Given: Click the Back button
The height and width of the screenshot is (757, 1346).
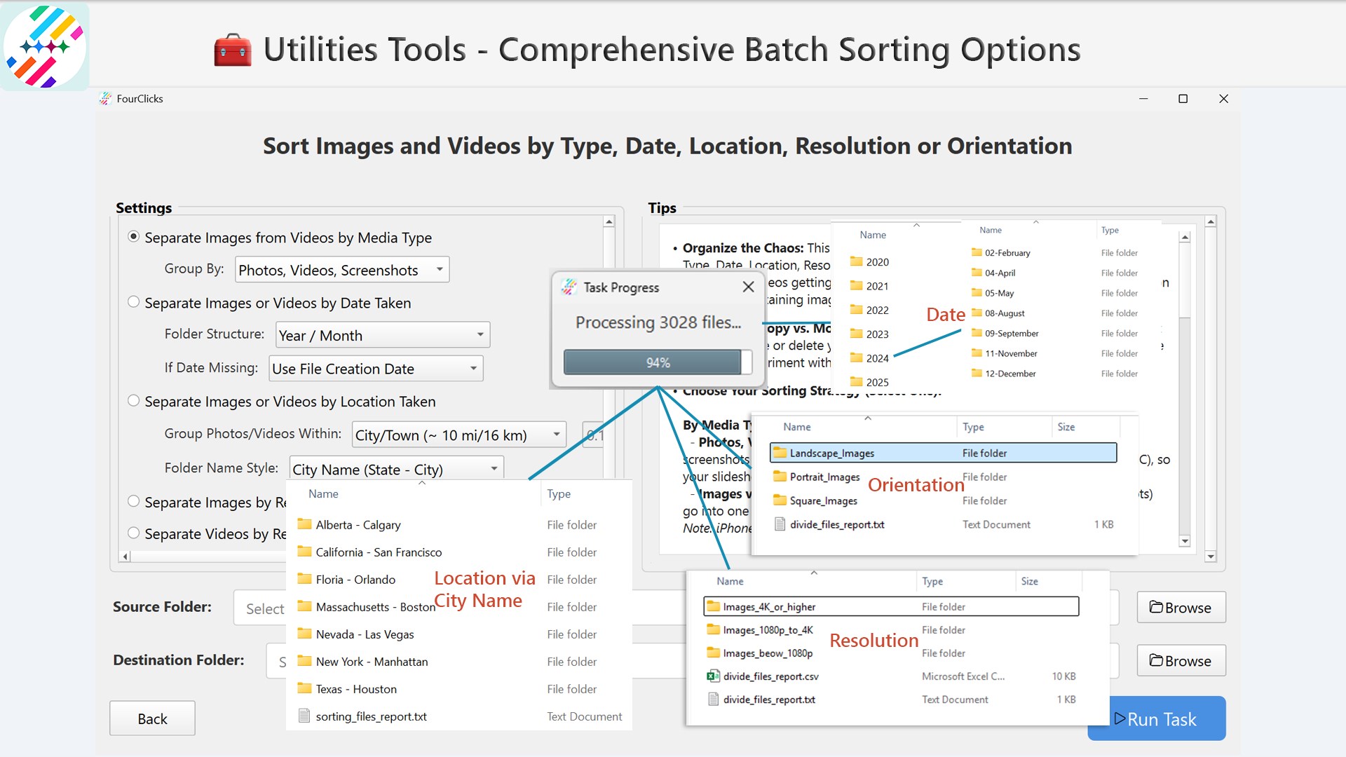Looking at the screenshot, I should 151,718.
